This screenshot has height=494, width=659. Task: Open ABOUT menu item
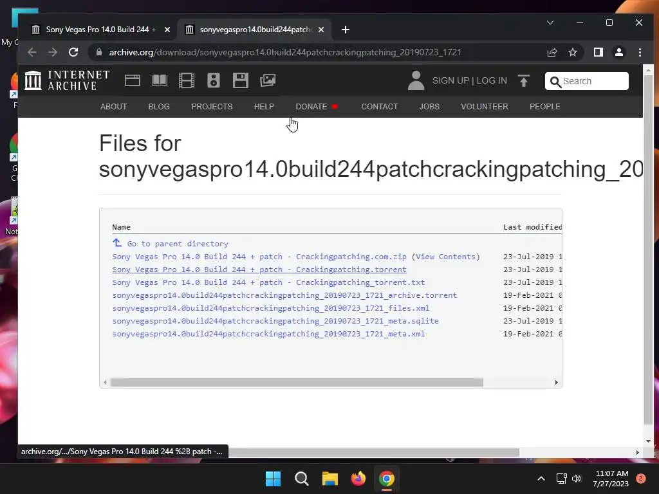pos(113,107)
